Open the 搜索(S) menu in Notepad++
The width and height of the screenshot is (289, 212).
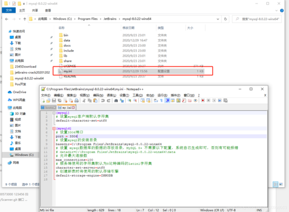click(72, 95)
